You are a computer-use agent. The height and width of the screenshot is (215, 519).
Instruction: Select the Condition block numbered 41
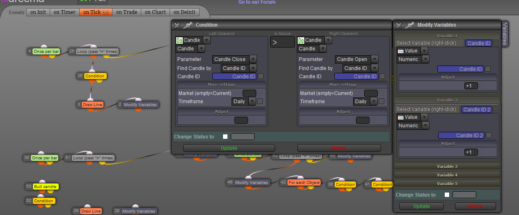[x=382, y=184]
